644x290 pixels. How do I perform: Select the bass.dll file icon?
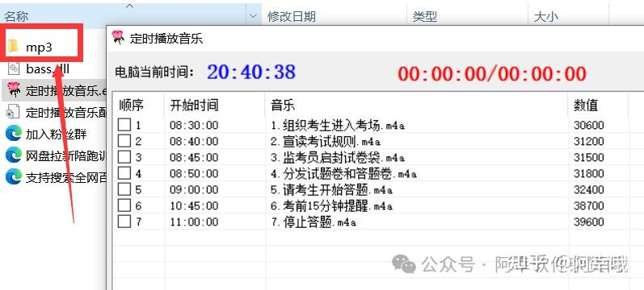point(14,68)
